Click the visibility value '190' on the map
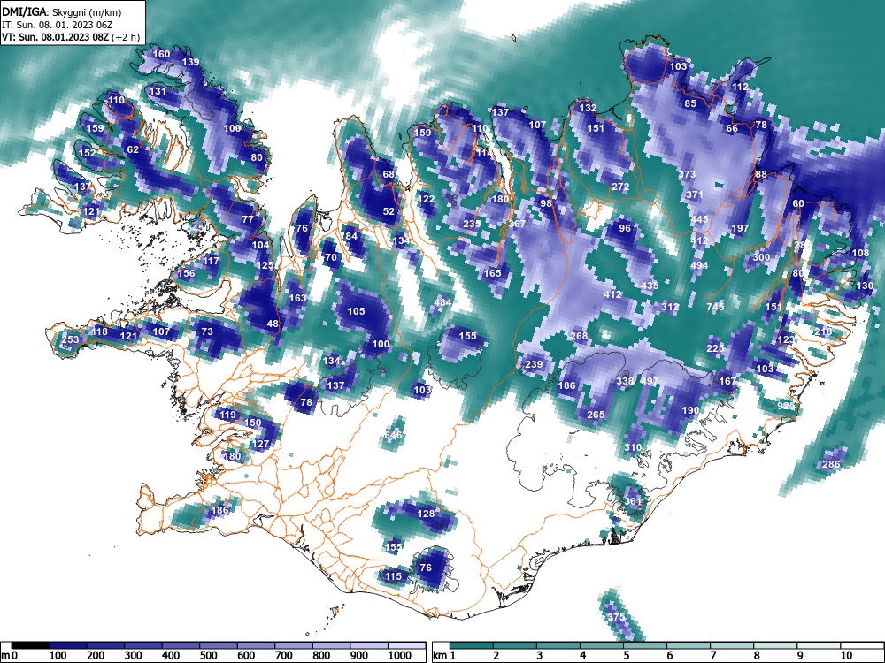 [x=691, y=410]
